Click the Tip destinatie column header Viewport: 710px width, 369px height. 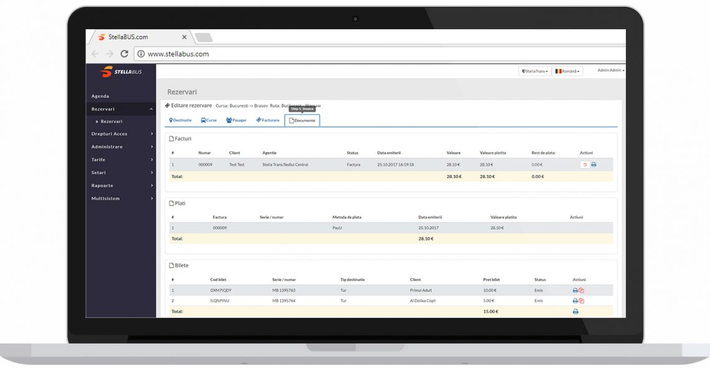click(x=353, y=280)
